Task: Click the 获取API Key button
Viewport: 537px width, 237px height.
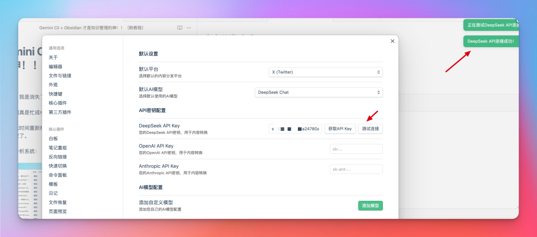Action: tap(340, 129)
